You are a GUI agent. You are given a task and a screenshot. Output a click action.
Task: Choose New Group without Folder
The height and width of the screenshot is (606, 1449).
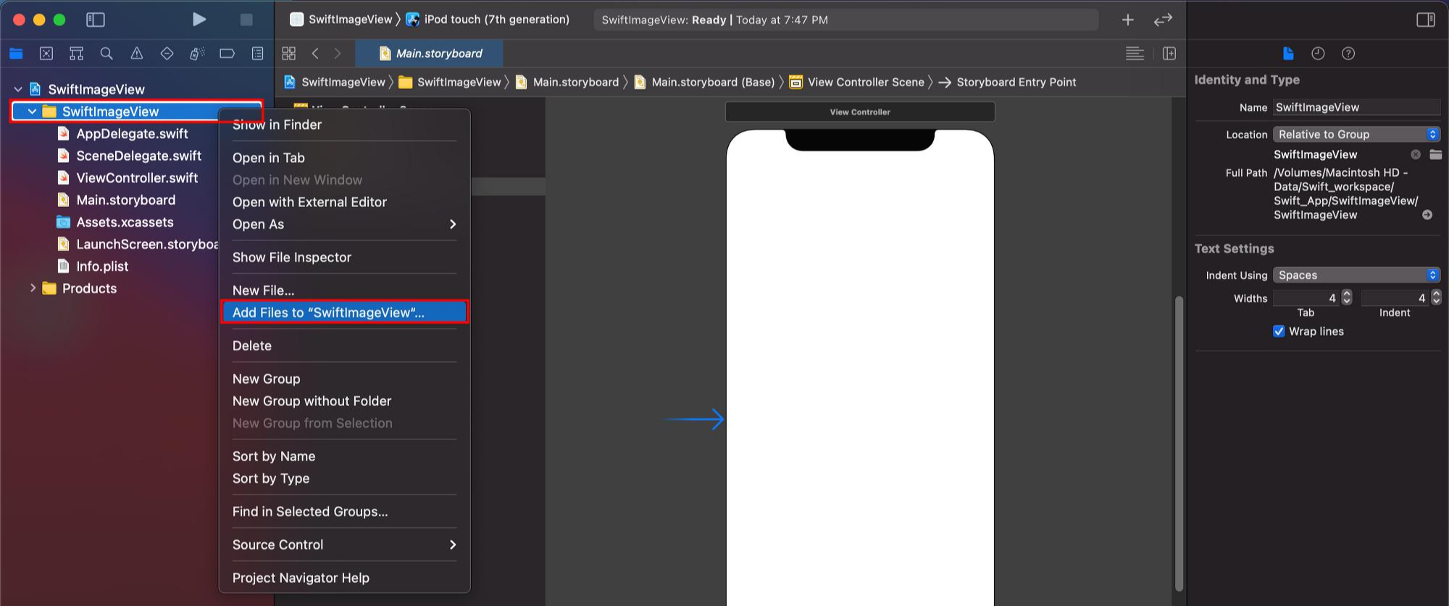(x=344, y=401)
